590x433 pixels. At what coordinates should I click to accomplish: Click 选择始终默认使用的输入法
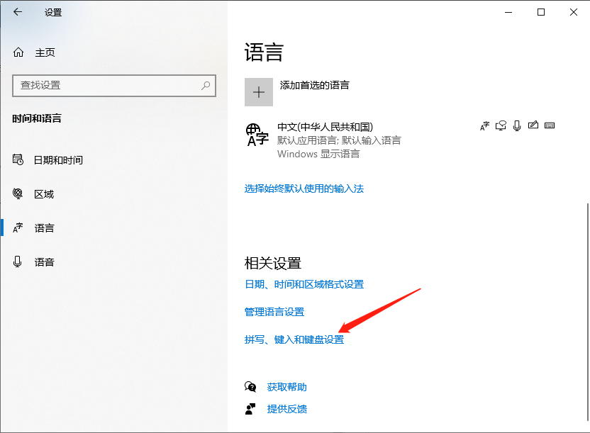click(304, 189)
